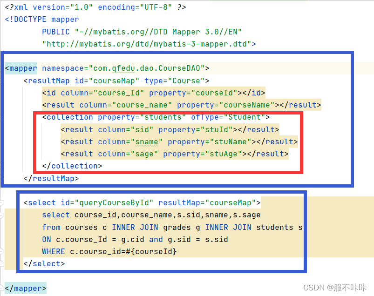Click the column="sage" attribute
Viewport: 374px width, 296px height.
click(x=128, y=154)
